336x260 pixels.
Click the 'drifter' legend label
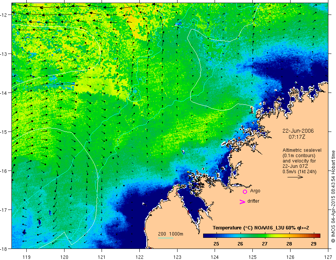[x=253, y=201]
